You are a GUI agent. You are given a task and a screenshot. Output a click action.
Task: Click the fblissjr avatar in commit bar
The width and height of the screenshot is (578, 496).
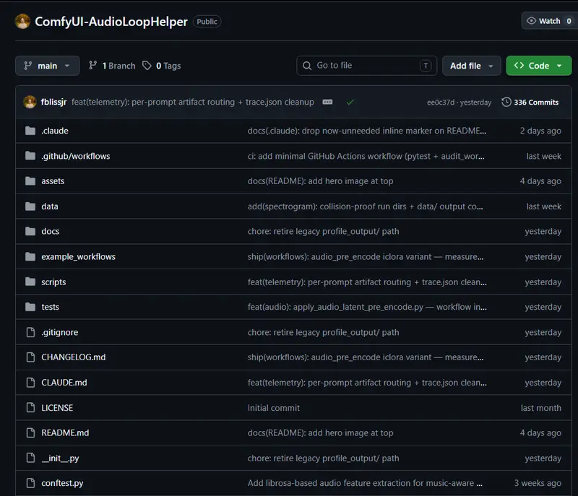point(30,102)
